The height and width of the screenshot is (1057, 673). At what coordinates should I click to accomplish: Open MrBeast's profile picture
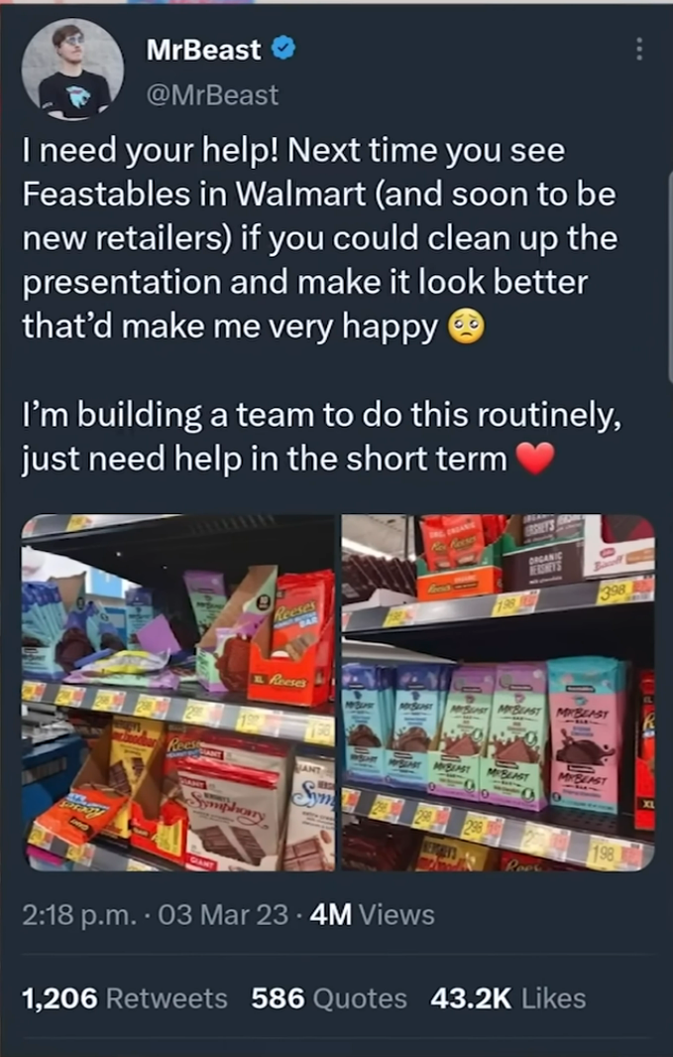[x=72, y=70]
